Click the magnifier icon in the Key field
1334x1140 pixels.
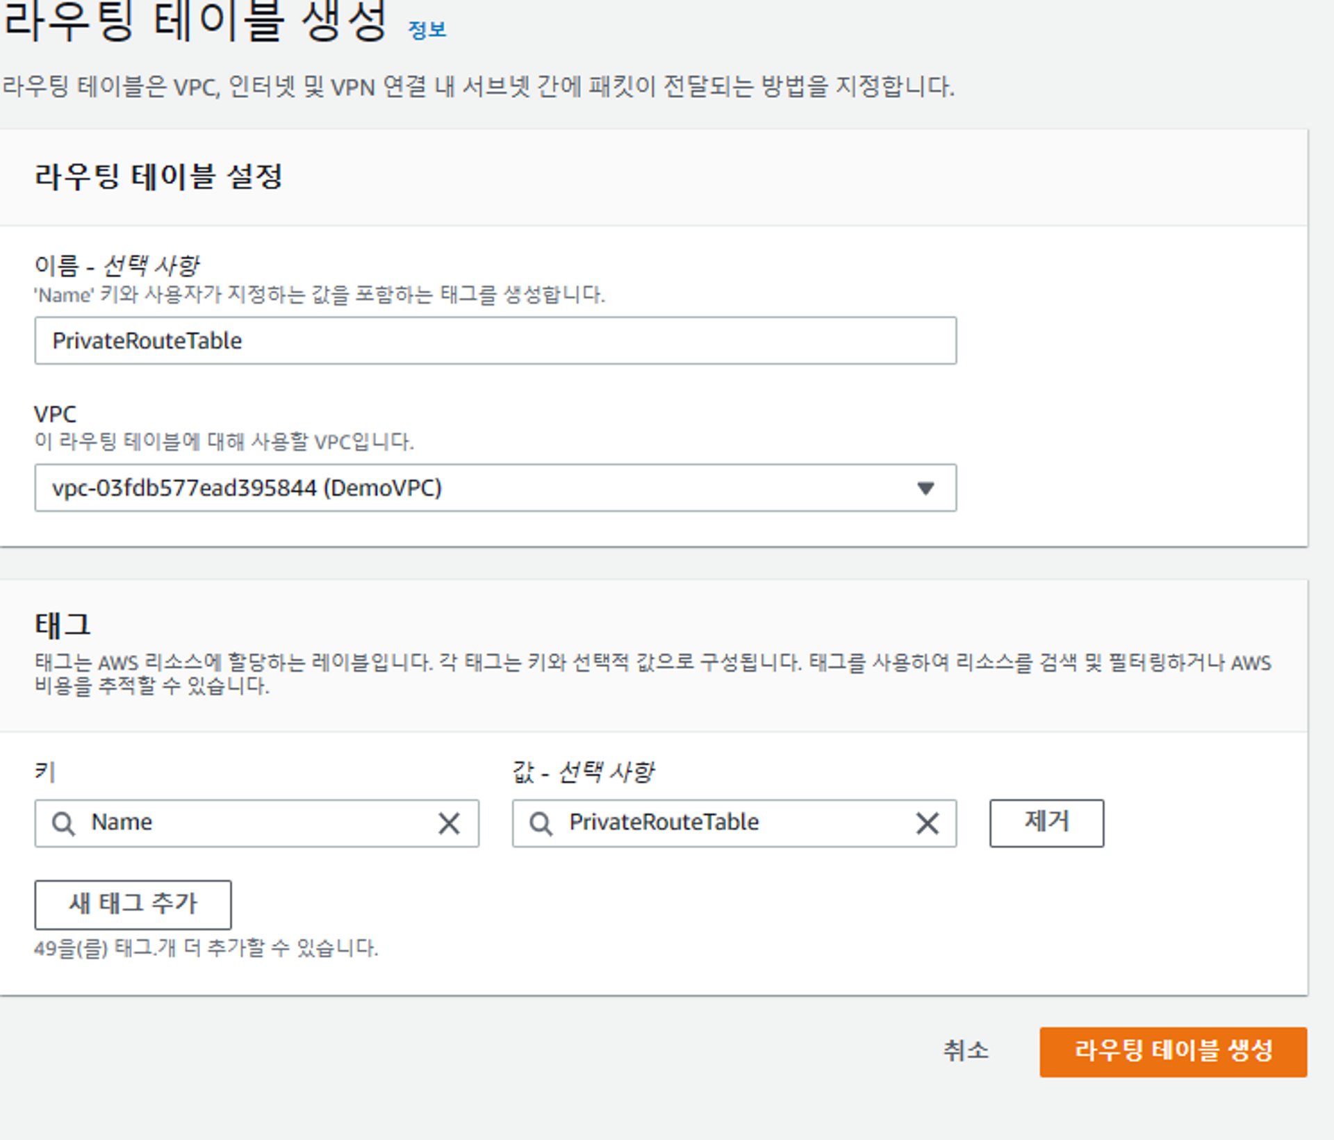click(63, 823)
